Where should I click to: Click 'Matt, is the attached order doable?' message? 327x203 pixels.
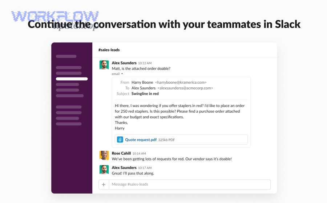click(141, 69)
